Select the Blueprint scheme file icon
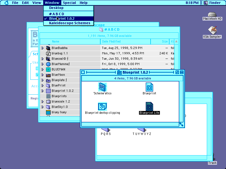Screen dimensions: 226x169 point(149,87)
